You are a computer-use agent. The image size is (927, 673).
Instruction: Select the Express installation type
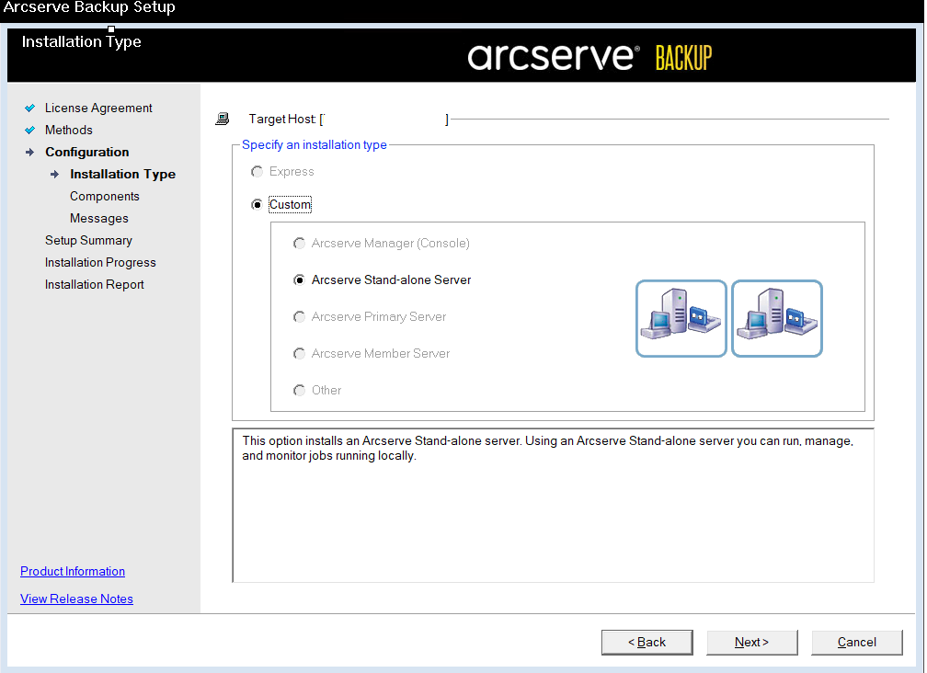click(257, 171)
